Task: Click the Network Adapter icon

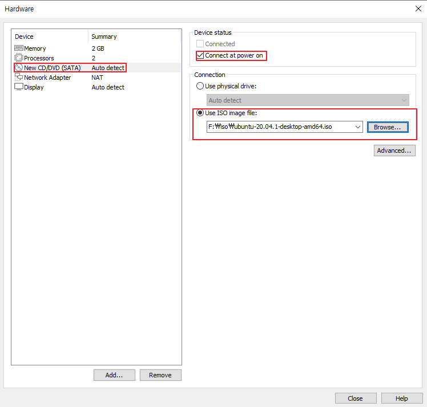Action: [x=18, y=77]
